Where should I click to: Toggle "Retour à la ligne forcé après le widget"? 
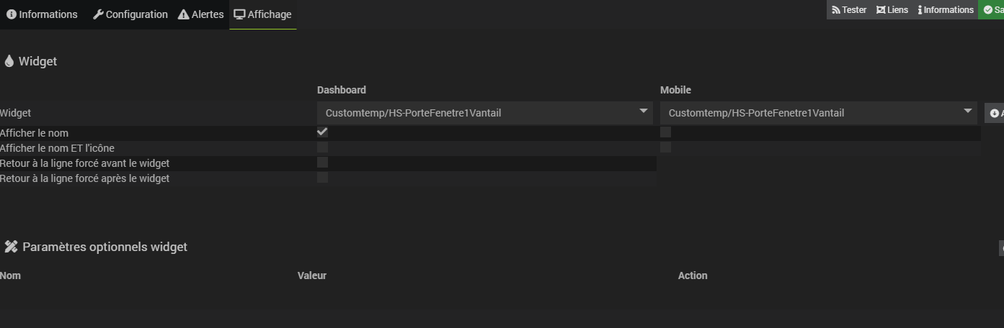(x=322, y=177)
